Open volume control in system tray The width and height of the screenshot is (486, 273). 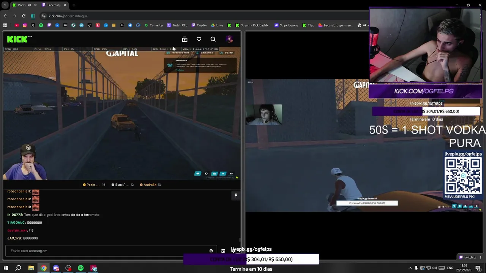[x=434, y=268]
